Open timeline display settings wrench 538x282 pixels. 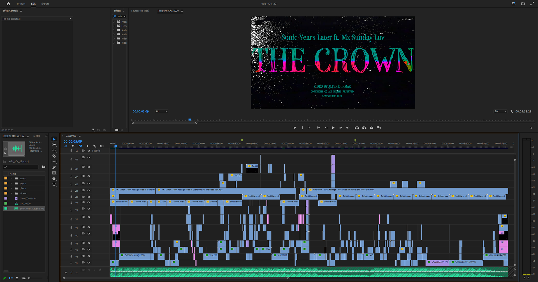(94, 146)
